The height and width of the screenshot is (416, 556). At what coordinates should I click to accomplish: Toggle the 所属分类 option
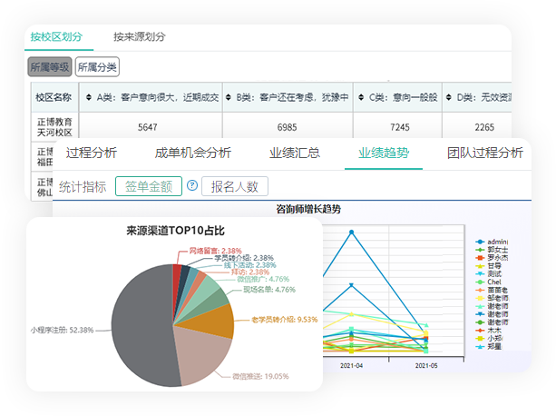tap(97, 67)
